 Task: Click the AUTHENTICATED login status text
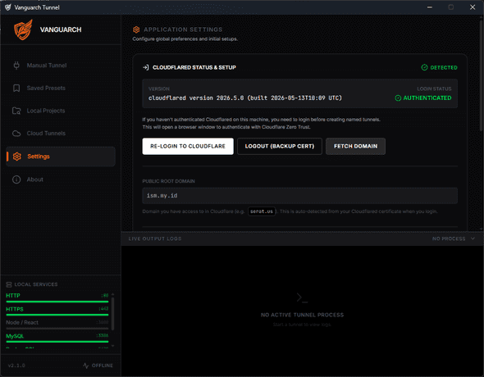point(427,98)
